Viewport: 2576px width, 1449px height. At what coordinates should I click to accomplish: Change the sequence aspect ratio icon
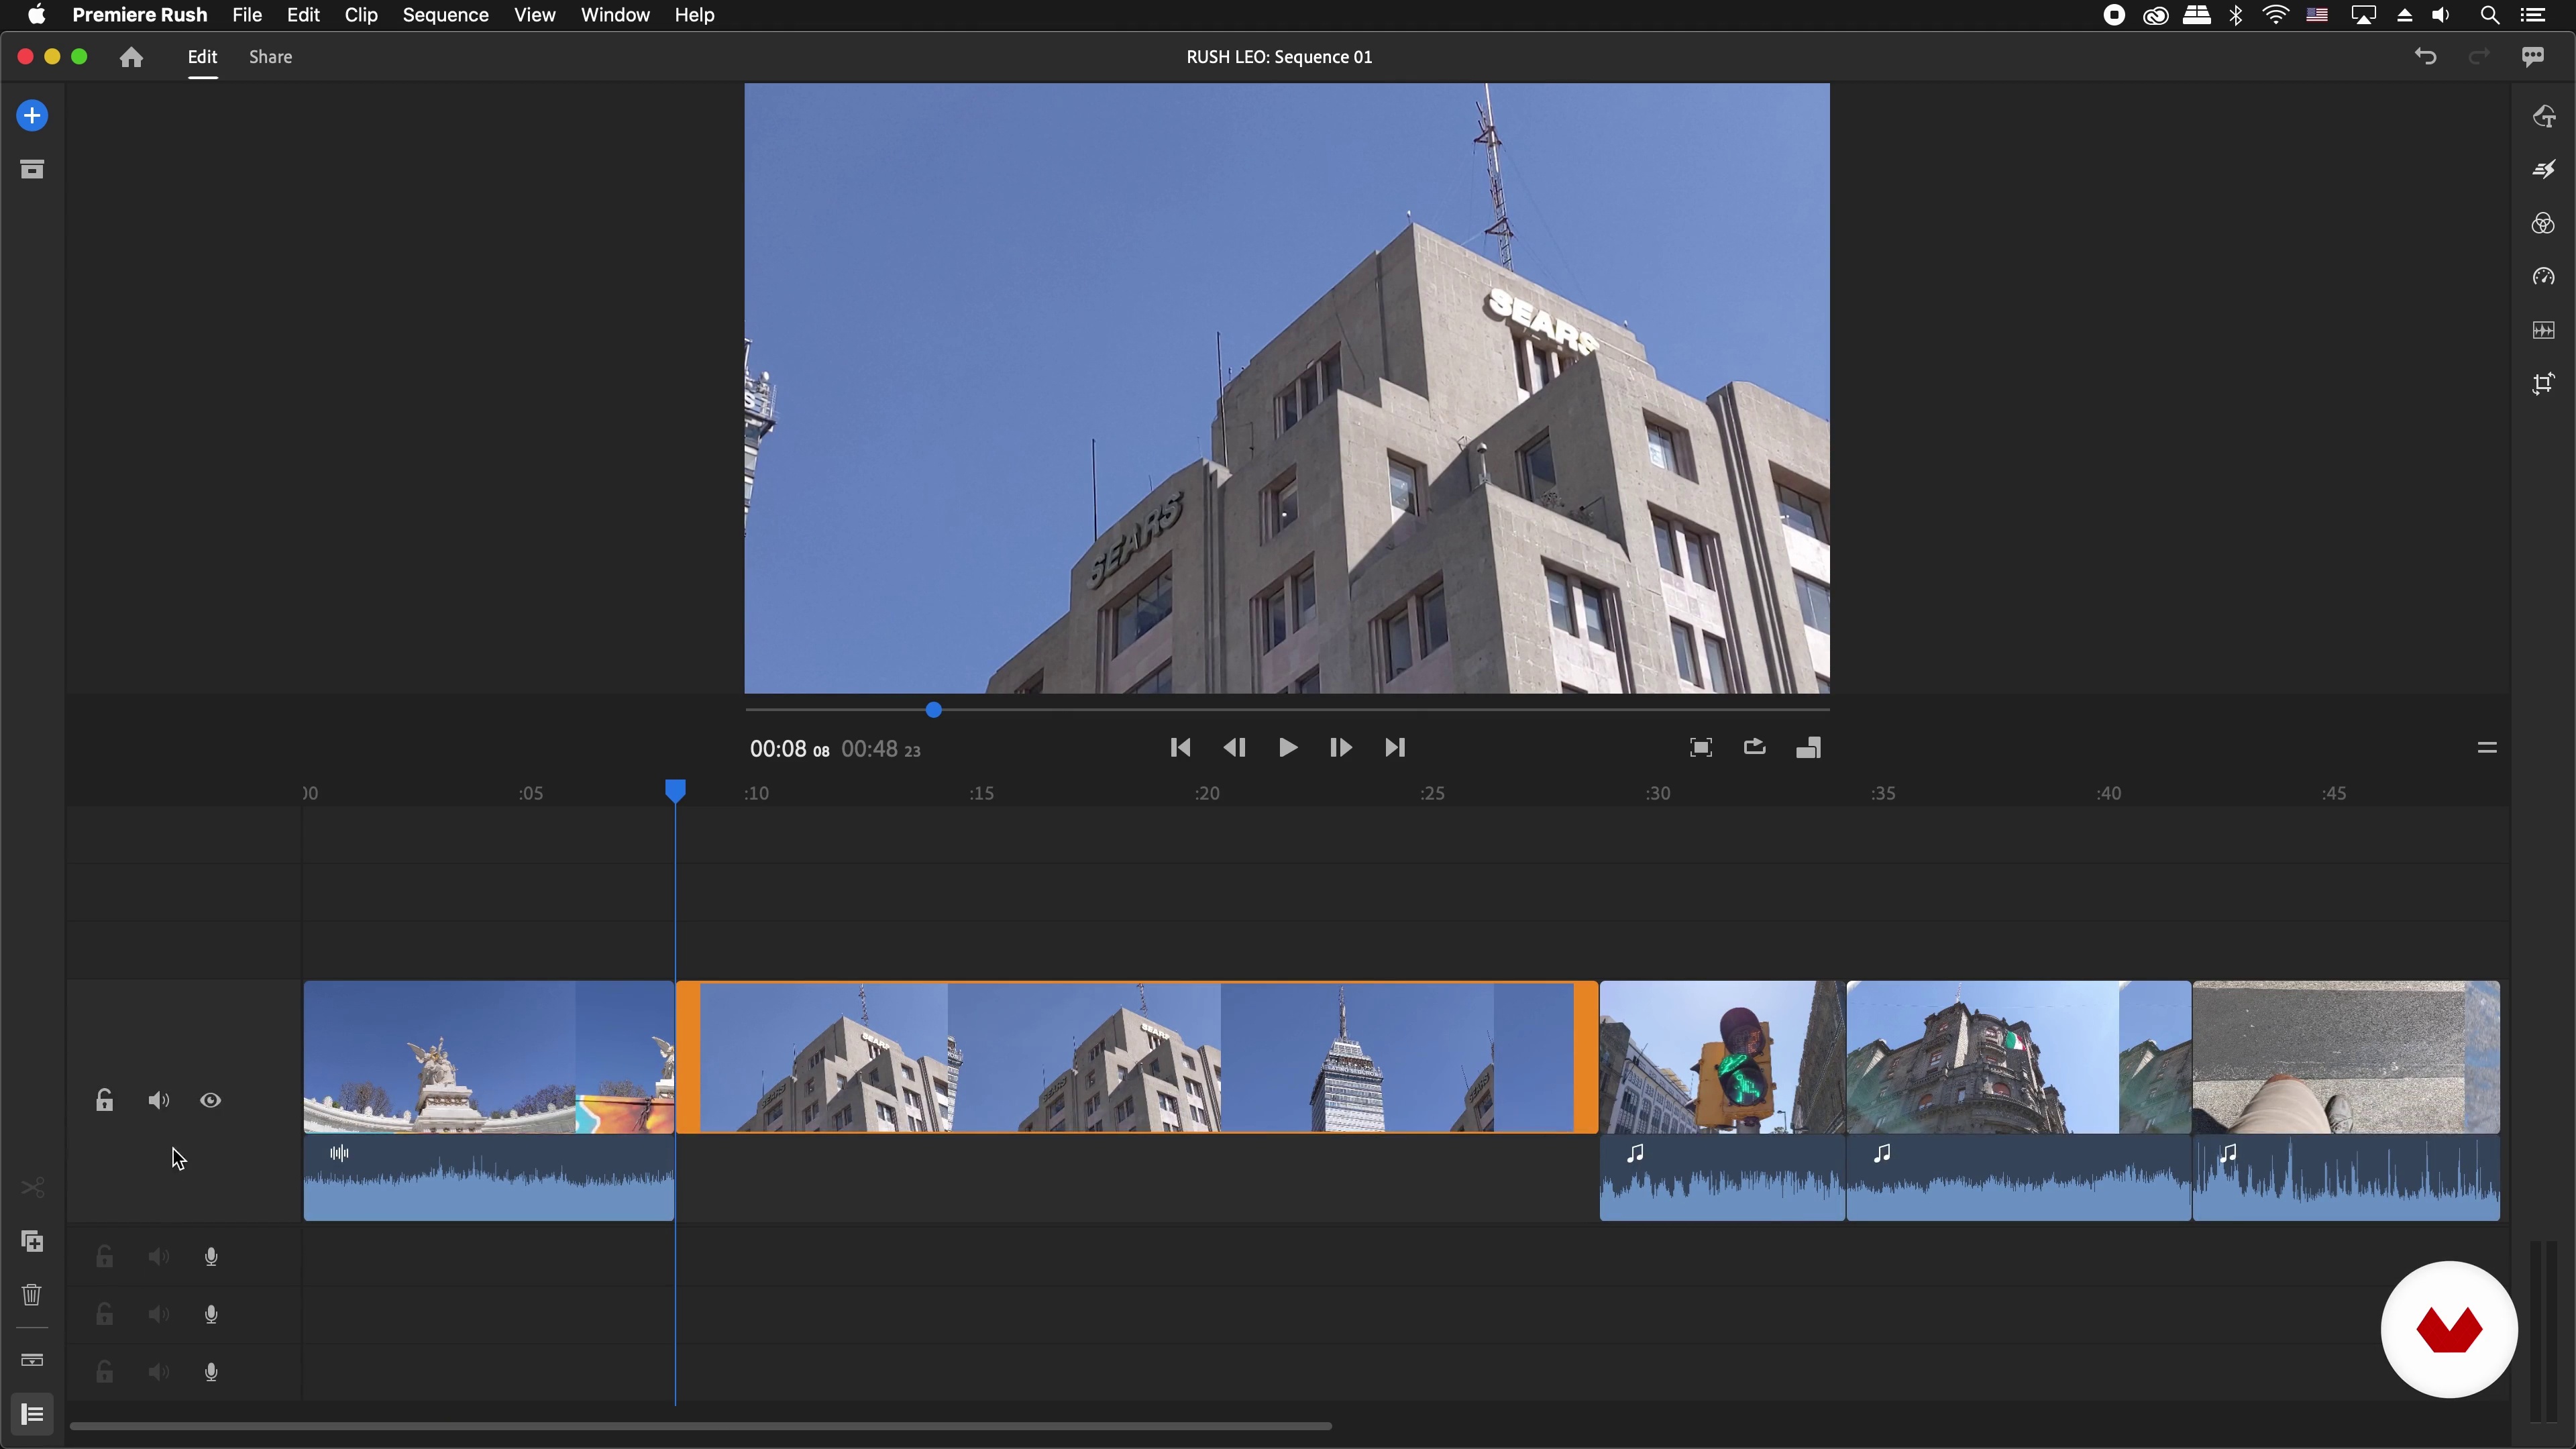tap(1808, 748)
